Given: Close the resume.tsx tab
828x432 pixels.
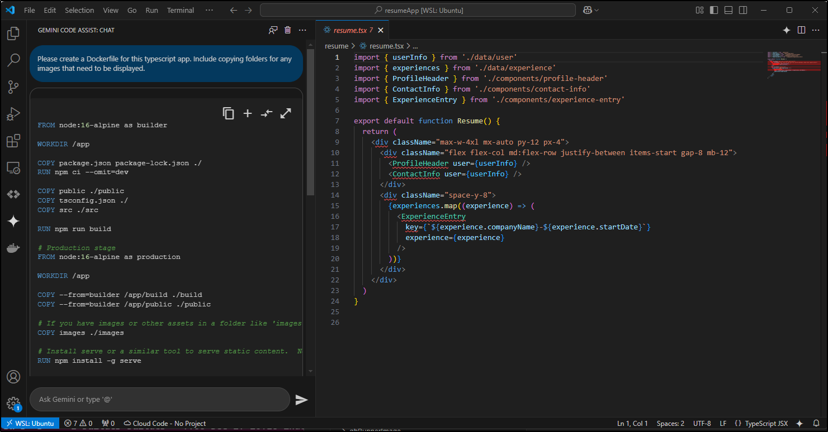Looking at the screenshot, I should point(381,30).
